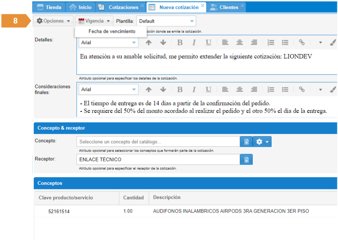Click the add new Receptor button

246,160
